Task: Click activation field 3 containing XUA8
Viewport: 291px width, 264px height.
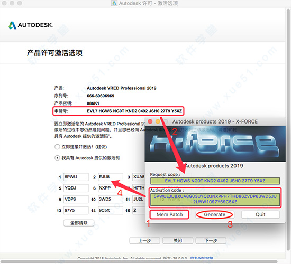Action: pos(139,177)
